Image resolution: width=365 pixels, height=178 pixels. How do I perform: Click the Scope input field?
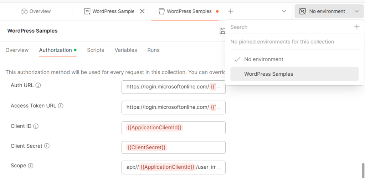[x=174, y=167]
